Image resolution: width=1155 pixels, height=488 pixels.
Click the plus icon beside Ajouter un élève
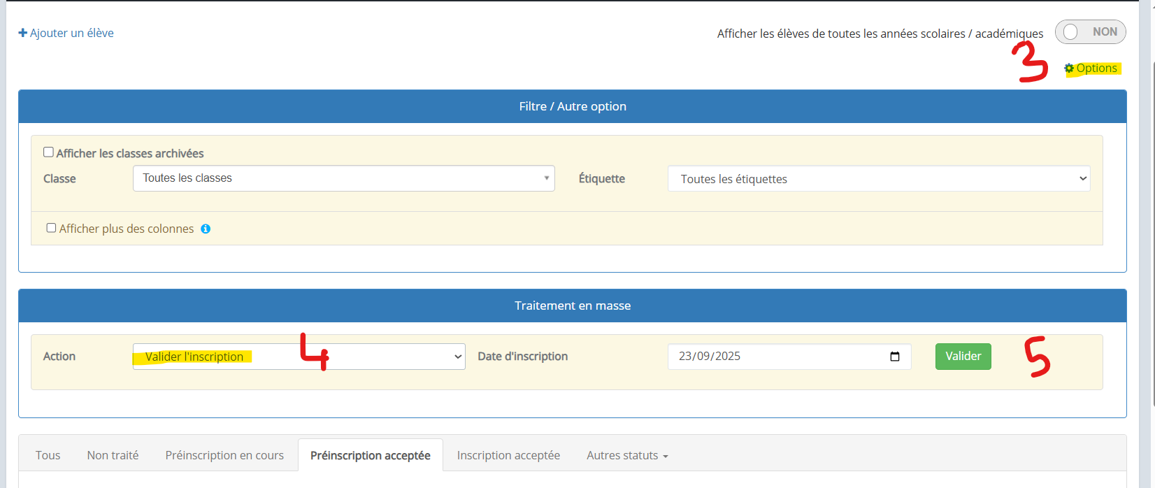coord(22,33)
